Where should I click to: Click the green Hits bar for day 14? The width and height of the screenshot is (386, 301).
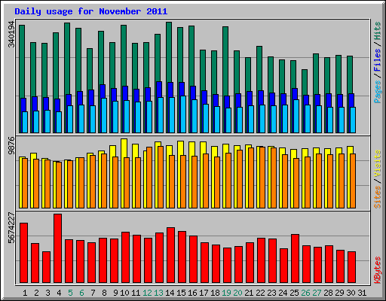[169, 51]
